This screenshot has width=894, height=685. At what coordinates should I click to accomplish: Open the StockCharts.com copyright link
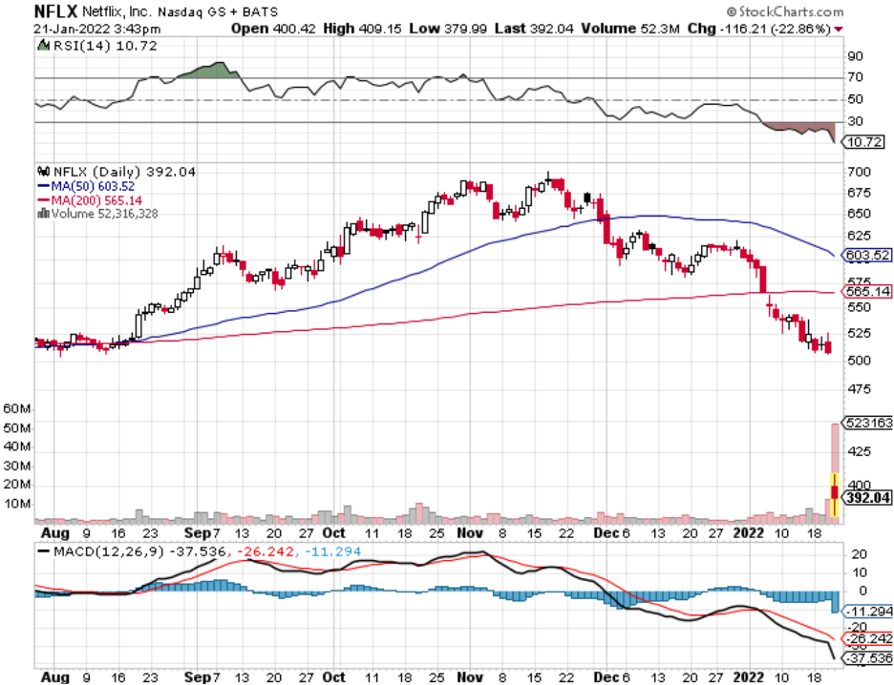point(784,11)
